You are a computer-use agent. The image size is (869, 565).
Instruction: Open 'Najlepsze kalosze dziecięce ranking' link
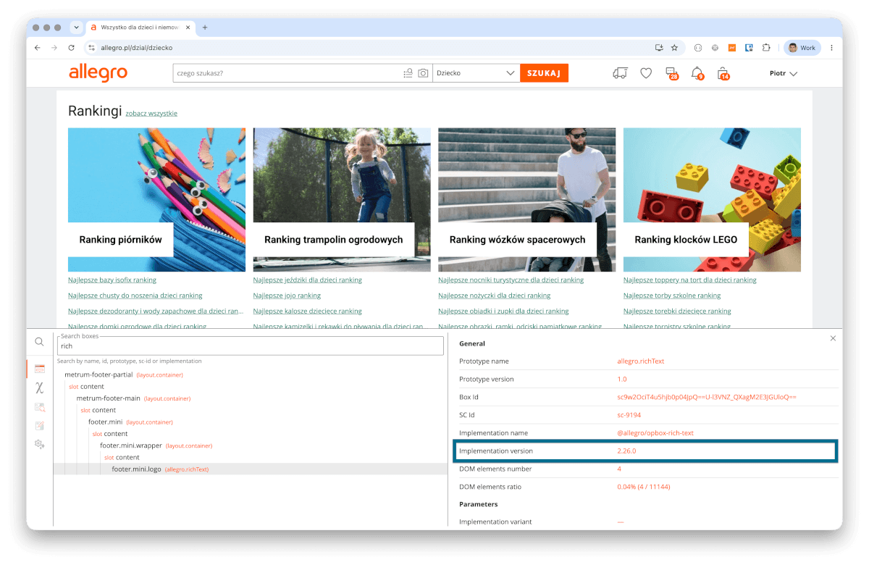pos(308,311)
